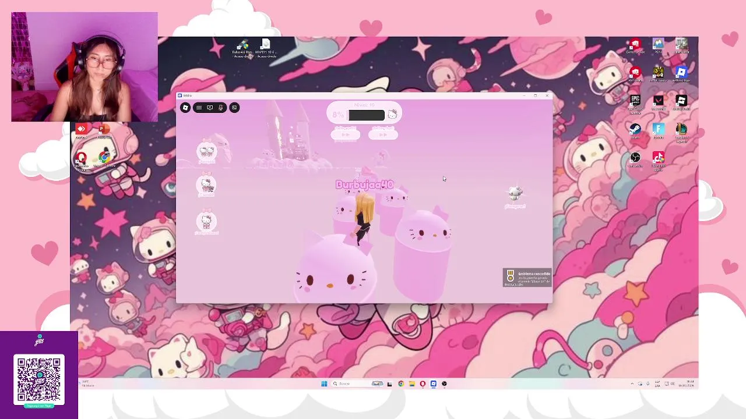Open the top-right corner desktop shortcut
746x419 pixels.
click(681, 46)
